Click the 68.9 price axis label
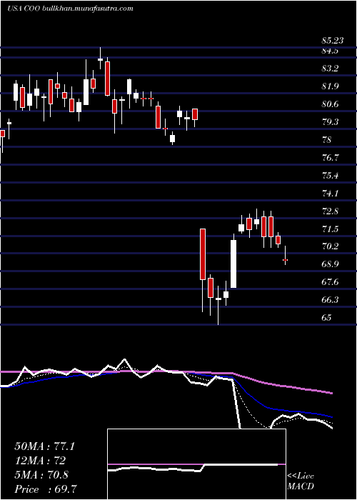This screenshot has height=500, width=357. tap(330, 264)
